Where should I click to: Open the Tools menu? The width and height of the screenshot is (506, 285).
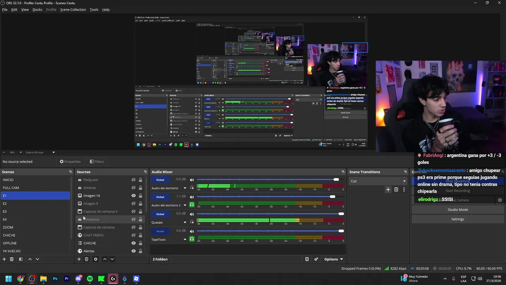[94, 9]
